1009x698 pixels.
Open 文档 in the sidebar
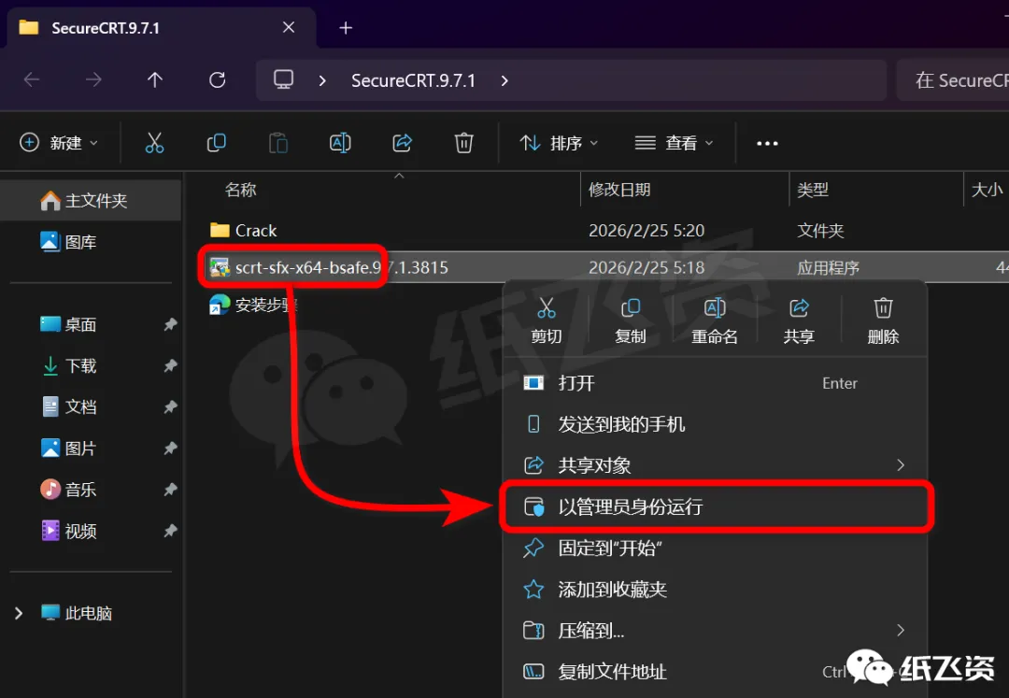(80, 407)
